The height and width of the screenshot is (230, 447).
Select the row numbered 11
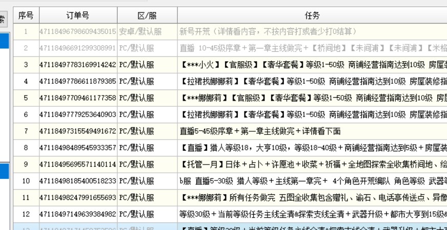click(26, 198)
